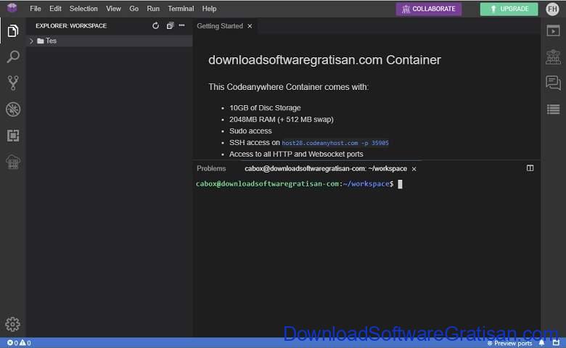Collapse all folders in Explorer
The image size is (566, 348).
click(170, 25)
